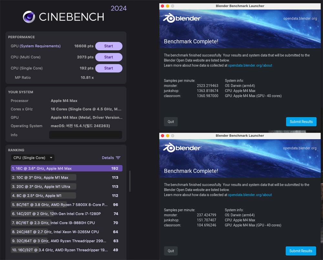Start the CPU (Multi Core) benchmark

click(109, 57)
